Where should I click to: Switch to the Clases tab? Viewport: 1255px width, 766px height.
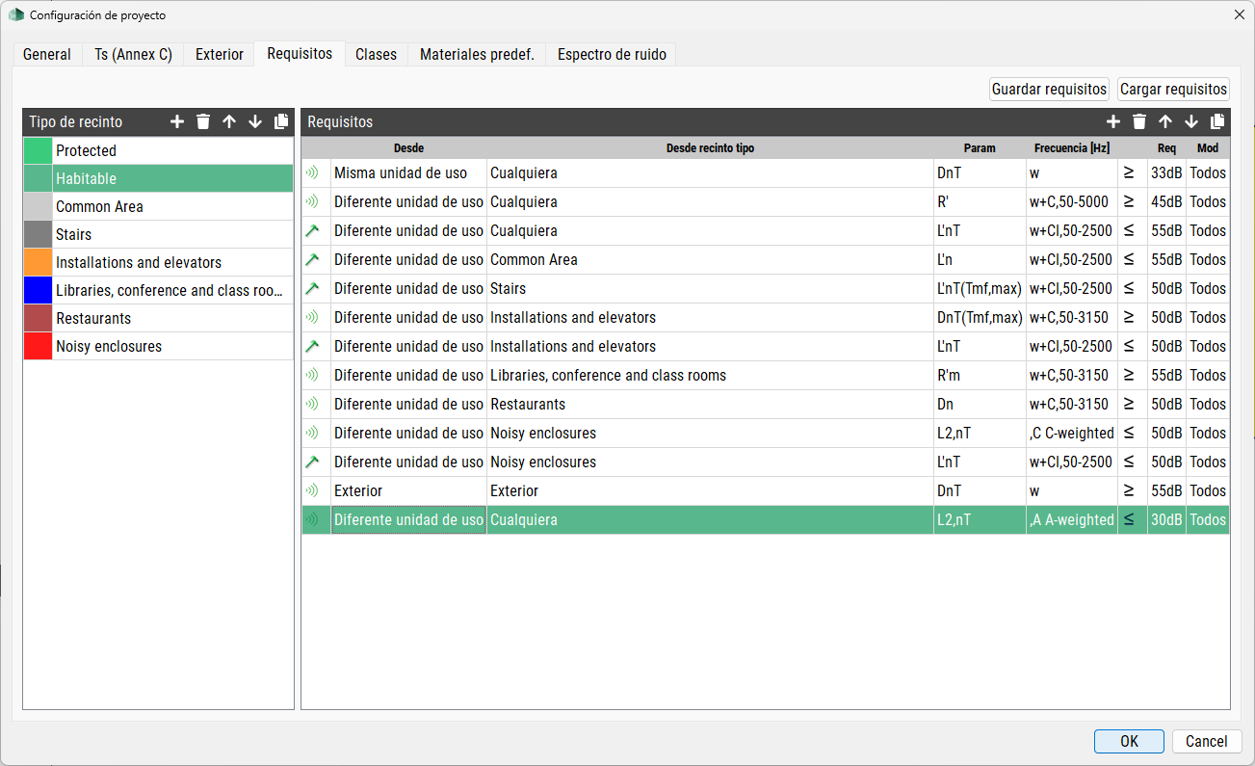[x=376, y=54]
